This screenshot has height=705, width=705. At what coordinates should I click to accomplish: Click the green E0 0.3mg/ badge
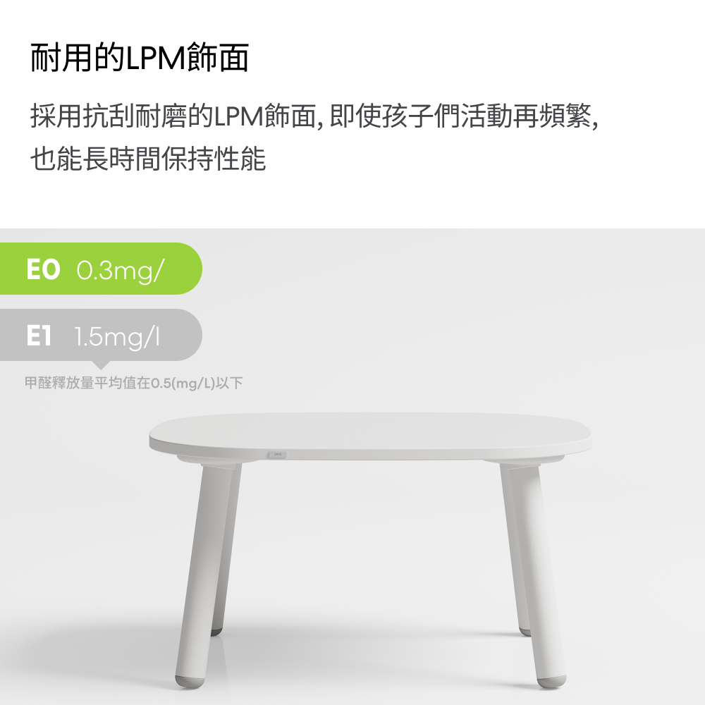point(101,269)
